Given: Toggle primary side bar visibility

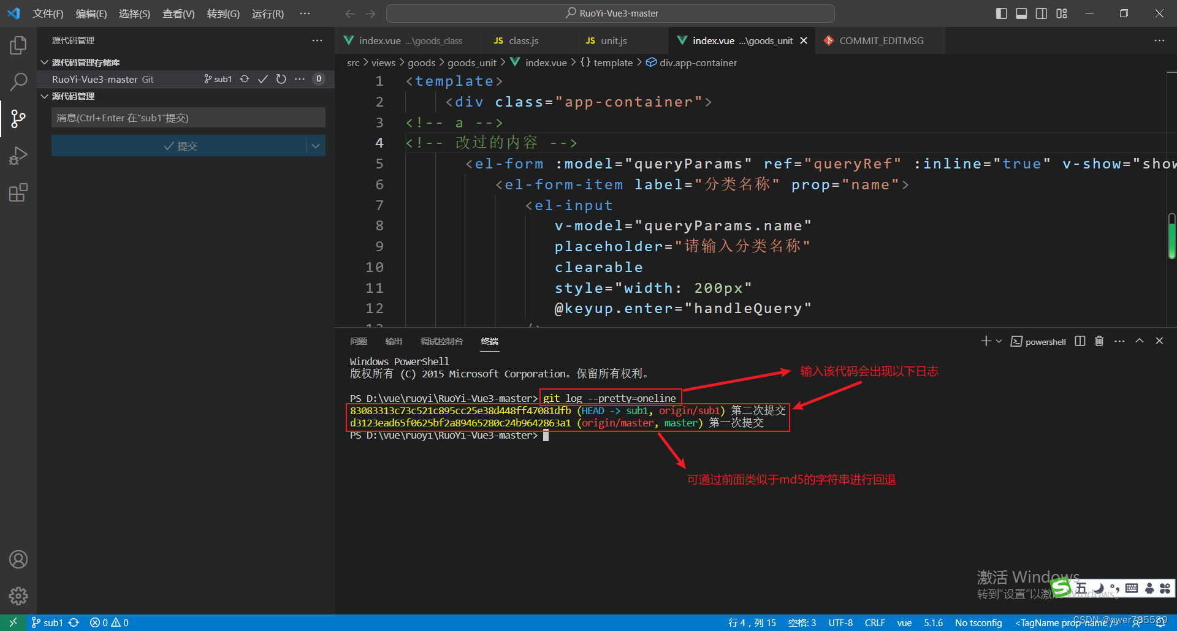Looking at the screenshot, I should [1002, 13].
